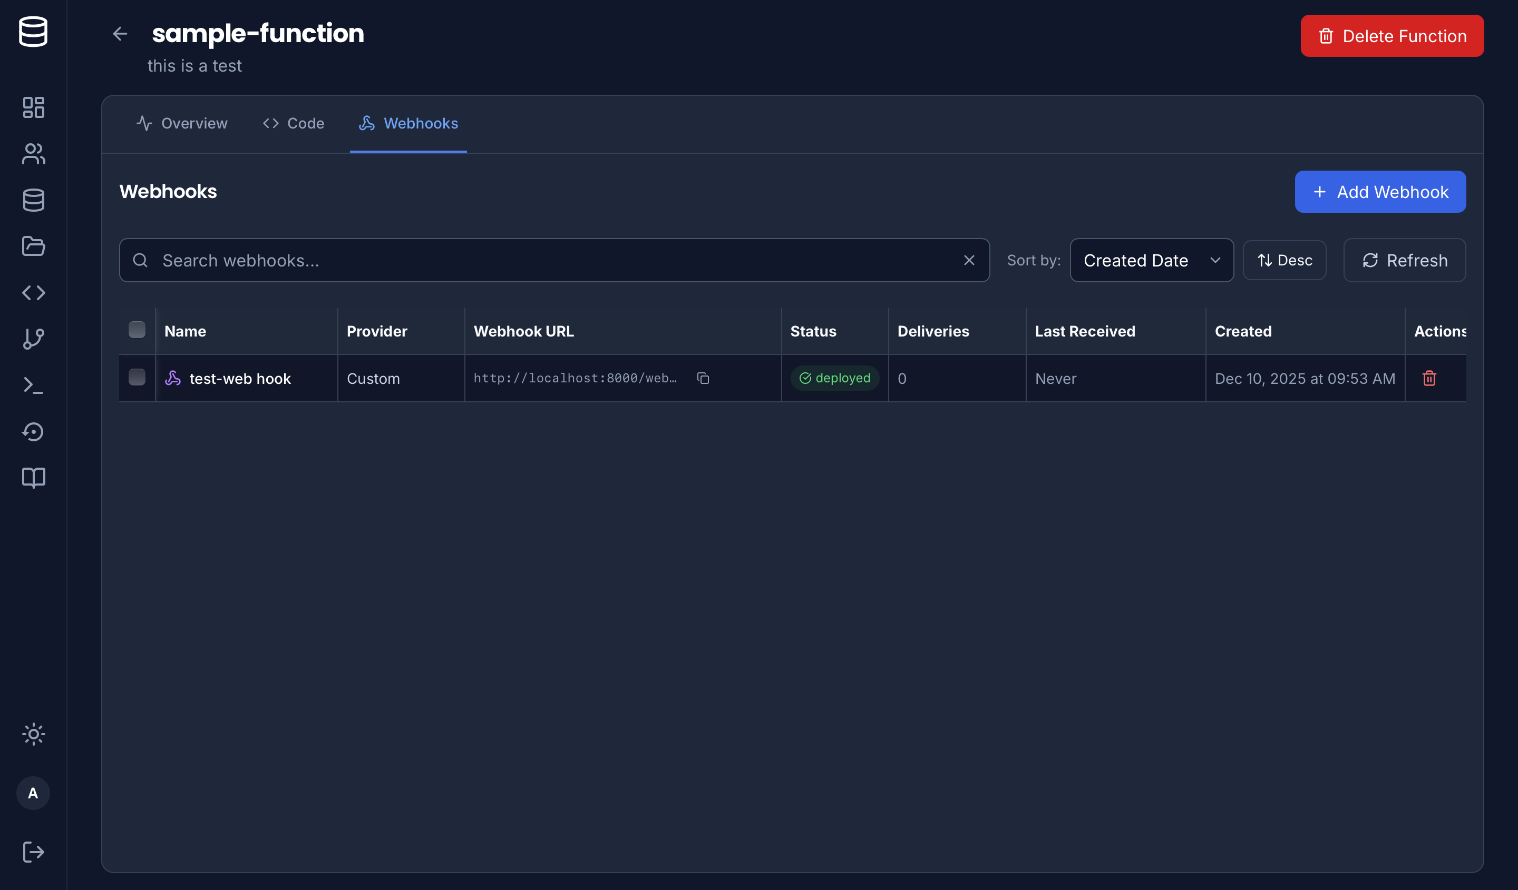Check the checkbox next to test-web hook

pos(137,378)
